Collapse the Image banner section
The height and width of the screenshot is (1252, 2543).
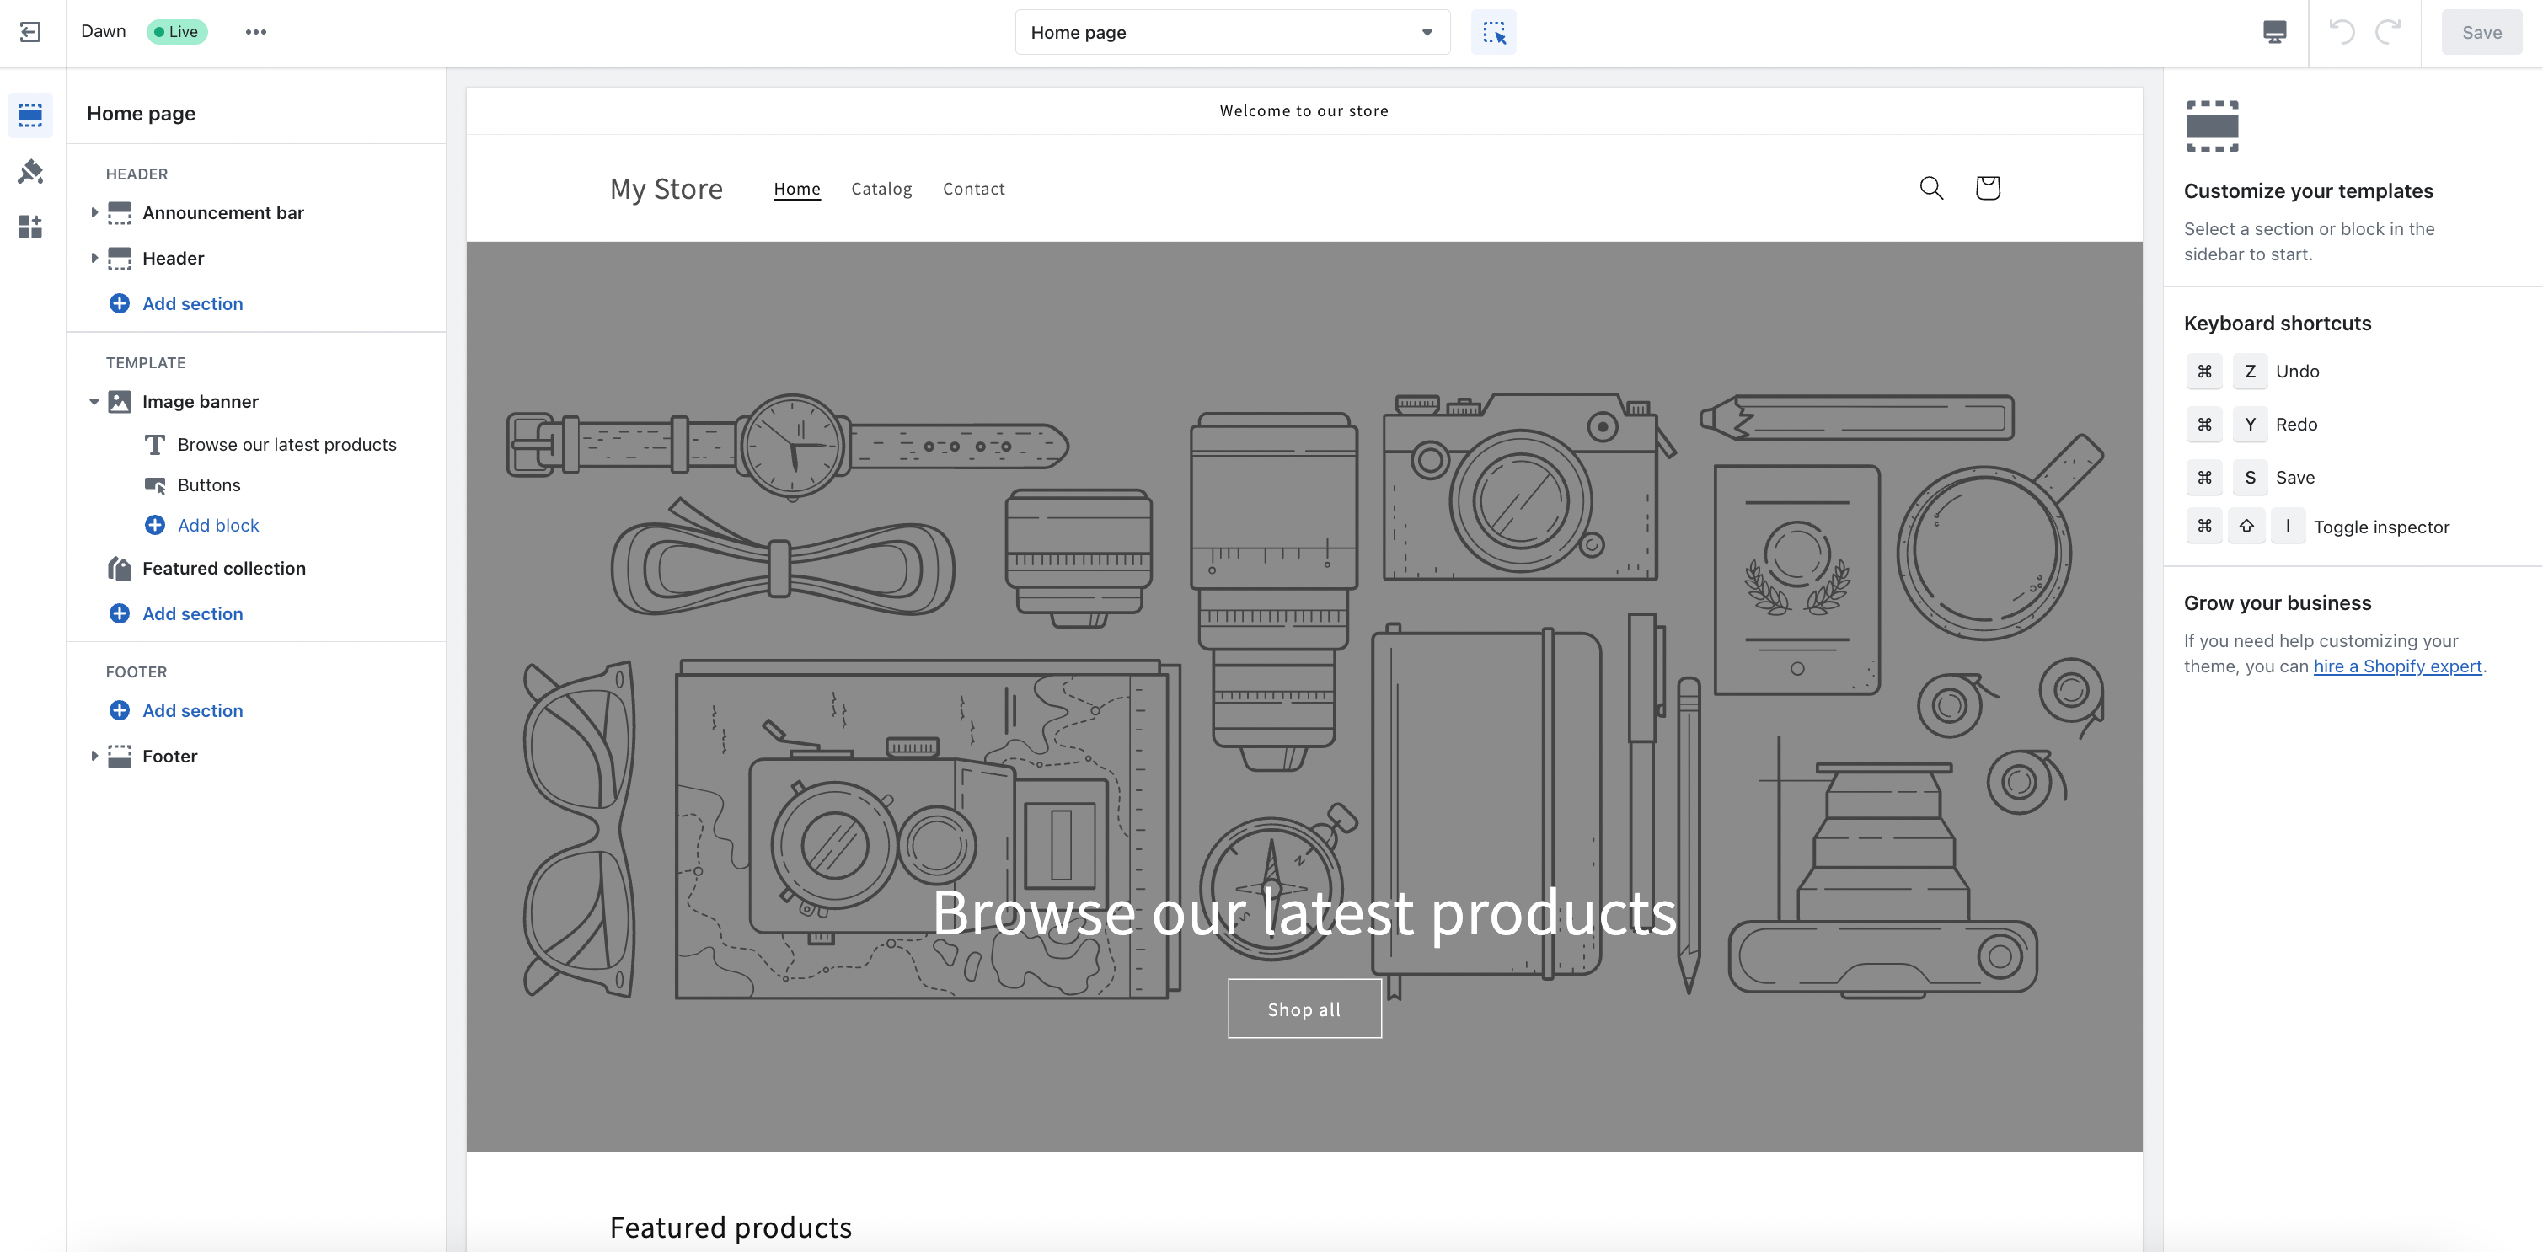(x=94, y=402)
